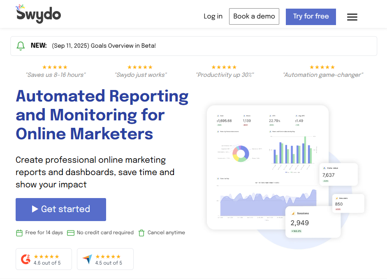Image resolution: width=387 pixels, height=279 pixels.
Task: Click the Conv. value 7,637 card
Action: click(x=338, y=174)
